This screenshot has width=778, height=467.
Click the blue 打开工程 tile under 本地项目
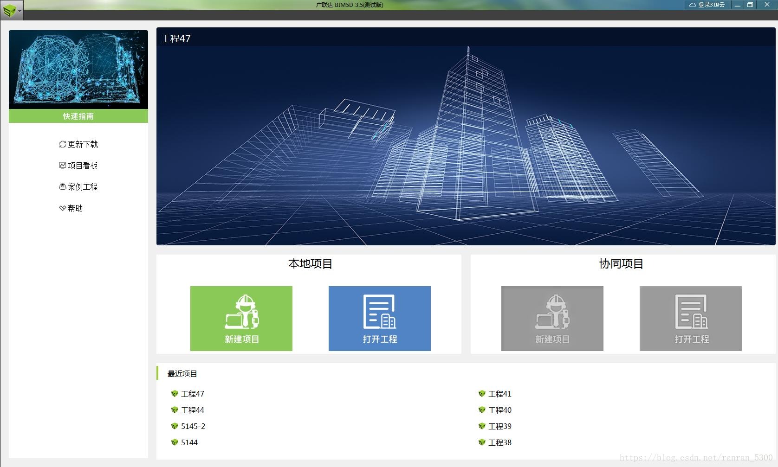point(380,319)
